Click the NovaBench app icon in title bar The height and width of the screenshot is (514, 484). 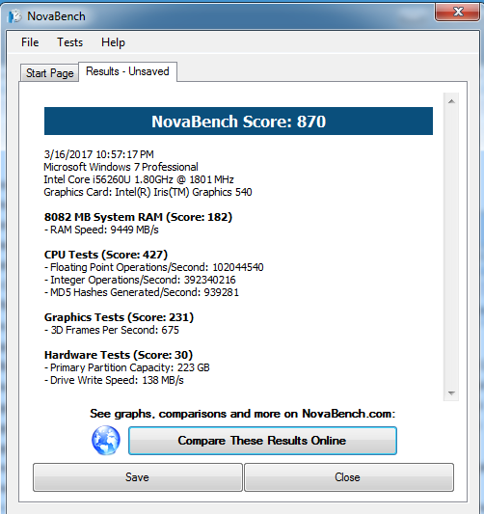14,16
